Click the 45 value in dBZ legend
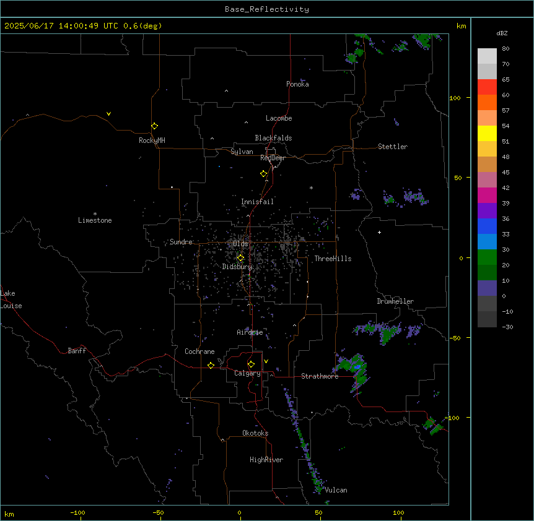534x521 pixels. 506,173
